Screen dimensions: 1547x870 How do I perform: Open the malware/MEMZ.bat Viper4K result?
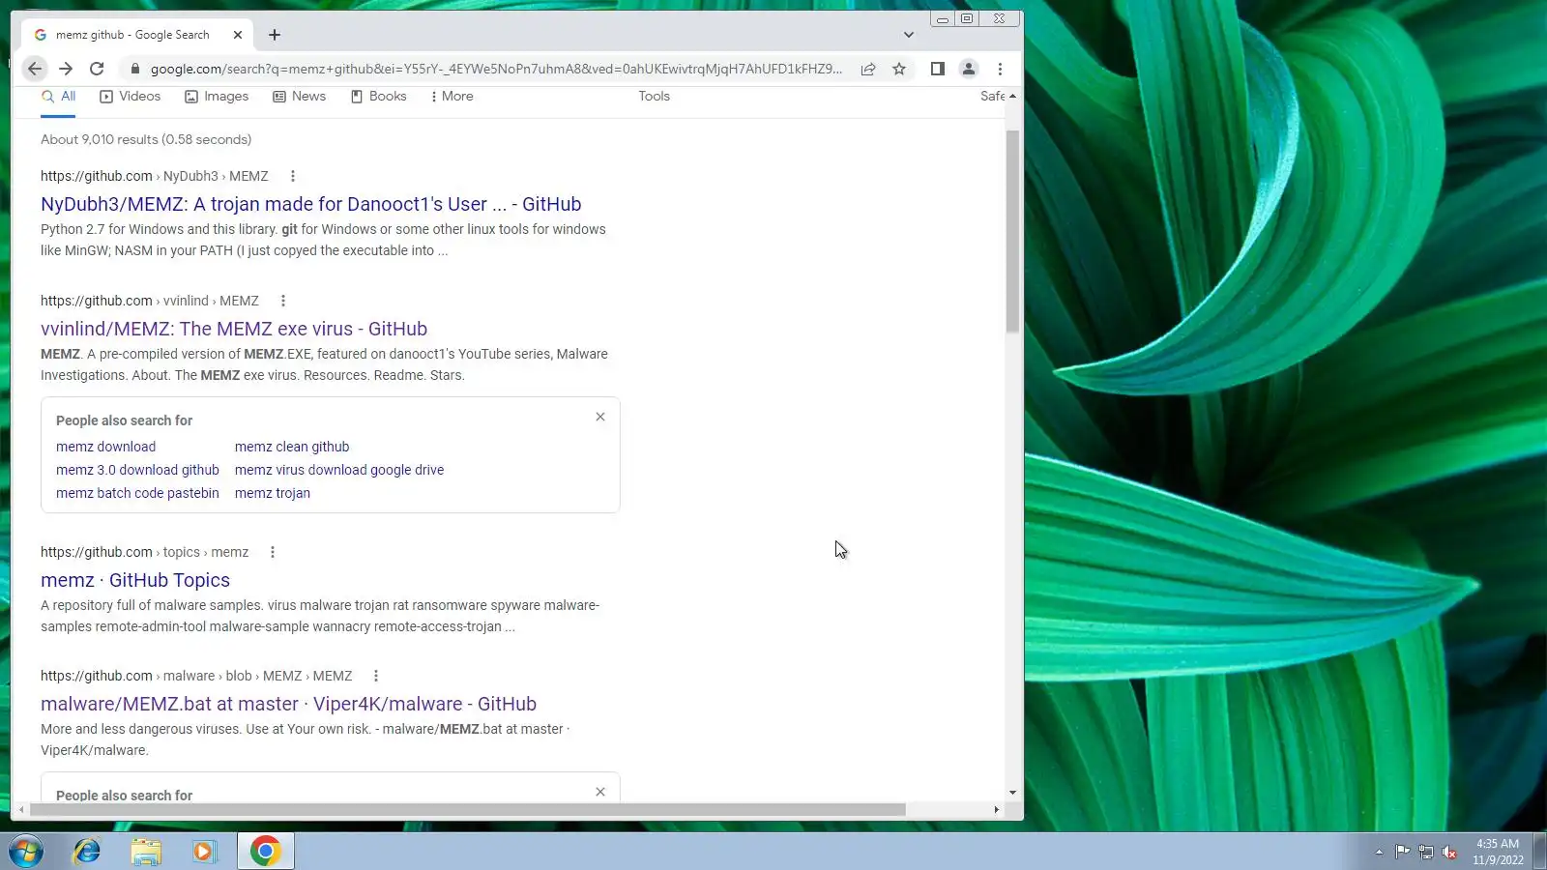288,704
